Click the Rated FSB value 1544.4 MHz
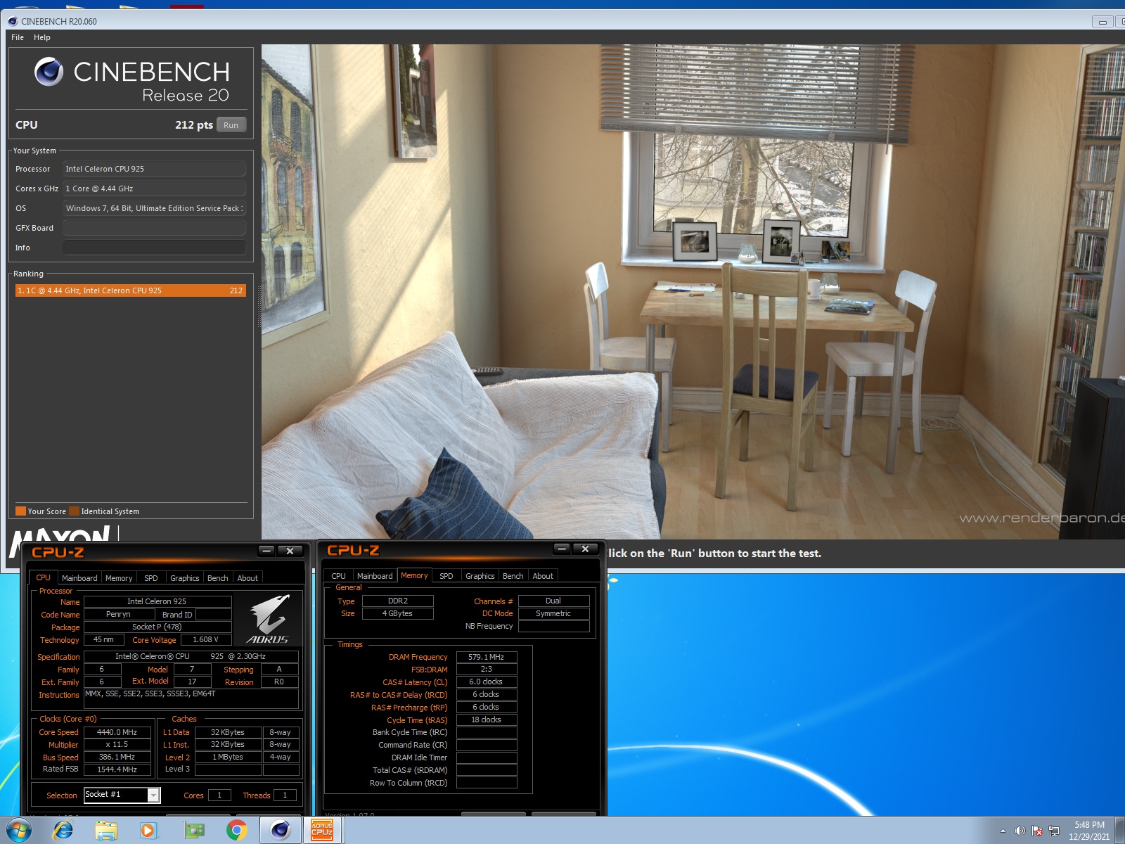 coord(117,770)
